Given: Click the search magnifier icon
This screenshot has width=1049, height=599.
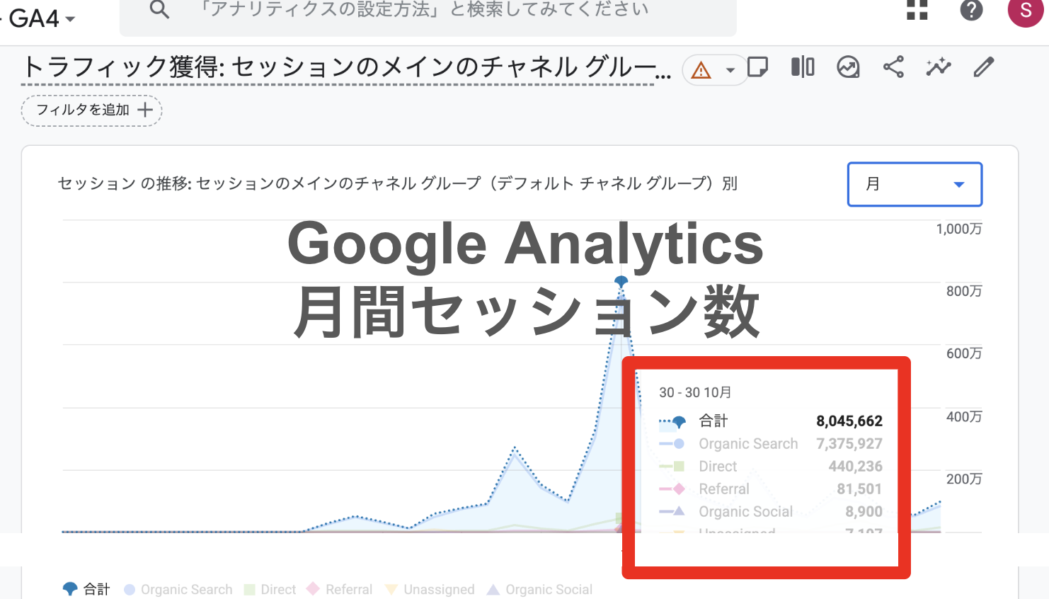Looking at the screenshot, I should click(160, 10).
